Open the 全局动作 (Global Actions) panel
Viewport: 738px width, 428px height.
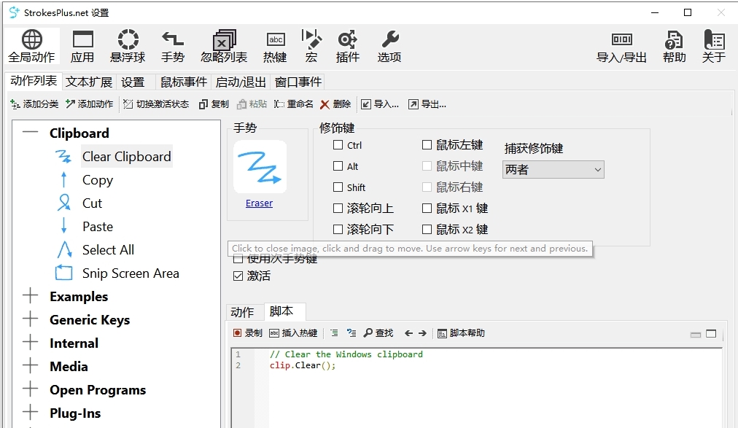pos(31,45)
